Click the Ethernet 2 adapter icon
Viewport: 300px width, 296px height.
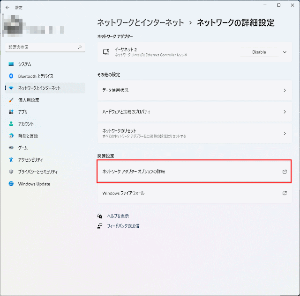(x=106, y=52)
